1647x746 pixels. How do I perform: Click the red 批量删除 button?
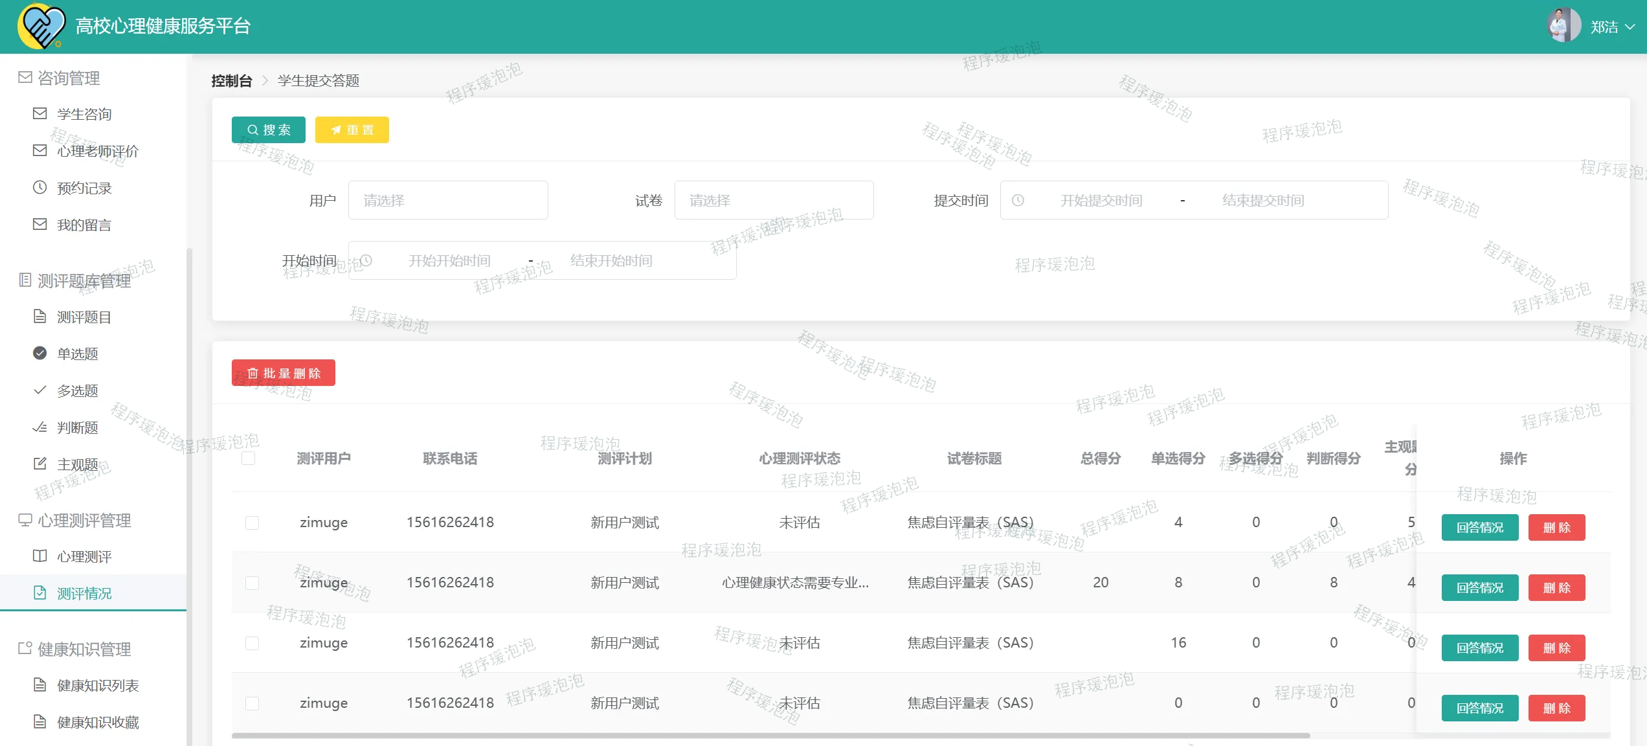[x=284, y=373]
